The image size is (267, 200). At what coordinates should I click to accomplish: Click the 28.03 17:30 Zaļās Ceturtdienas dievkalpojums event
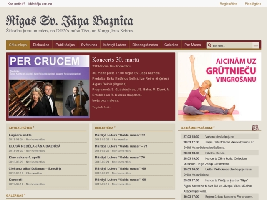(x=219, y=145)
